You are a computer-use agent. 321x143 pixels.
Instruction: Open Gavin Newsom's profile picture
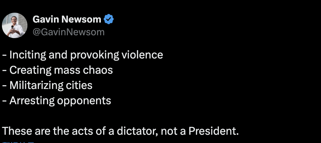[x=15, y=25]
